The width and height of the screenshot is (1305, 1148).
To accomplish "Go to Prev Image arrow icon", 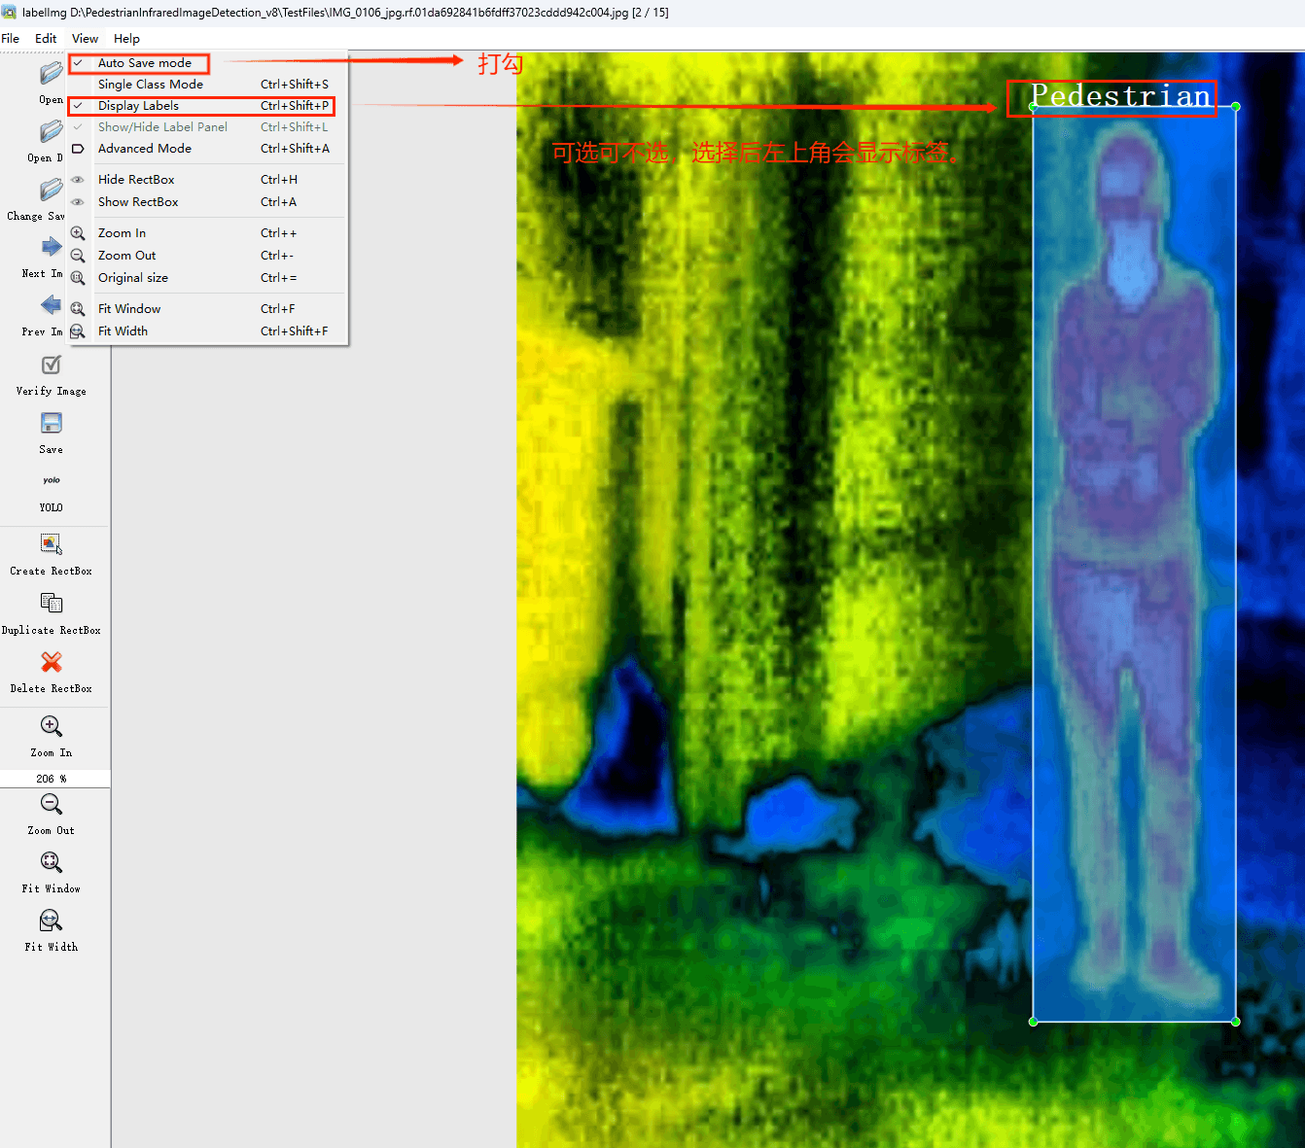I will pos(52,305).
